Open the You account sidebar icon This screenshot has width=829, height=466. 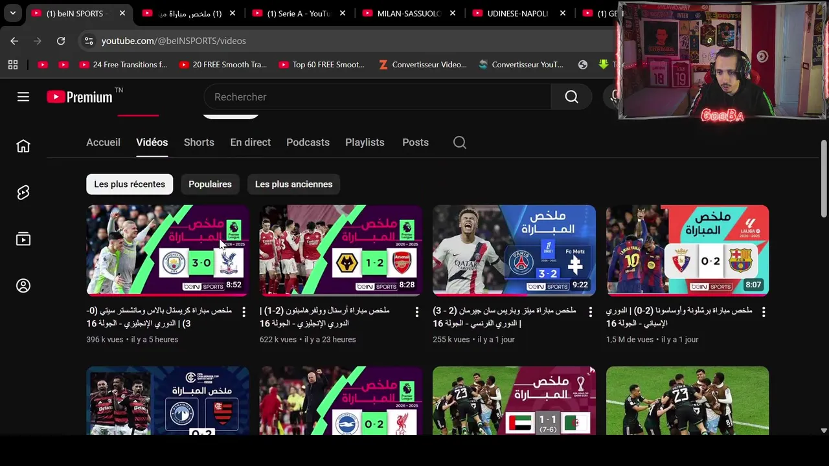click(23, 286)
